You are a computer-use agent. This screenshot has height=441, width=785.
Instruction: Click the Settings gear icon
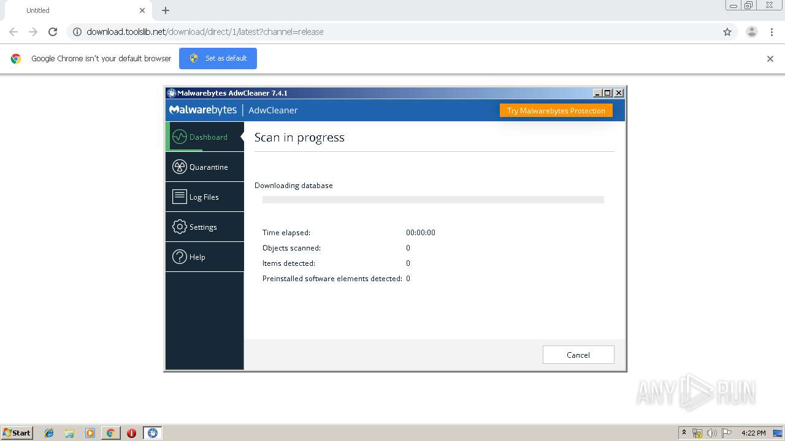tap(180, 227)
